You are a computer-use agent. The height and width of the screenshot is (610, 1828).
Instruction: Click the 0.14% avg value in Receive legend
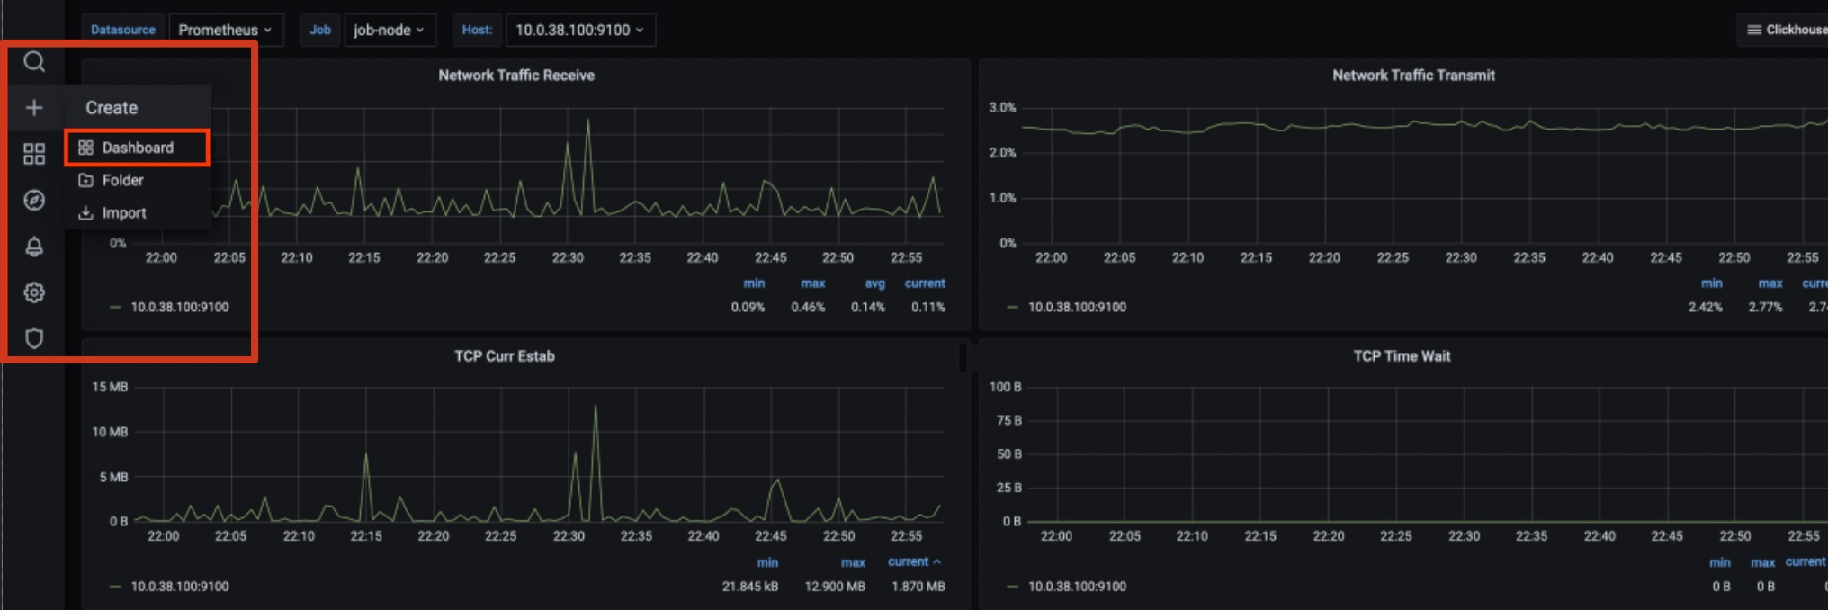click(x=868, y=308)
